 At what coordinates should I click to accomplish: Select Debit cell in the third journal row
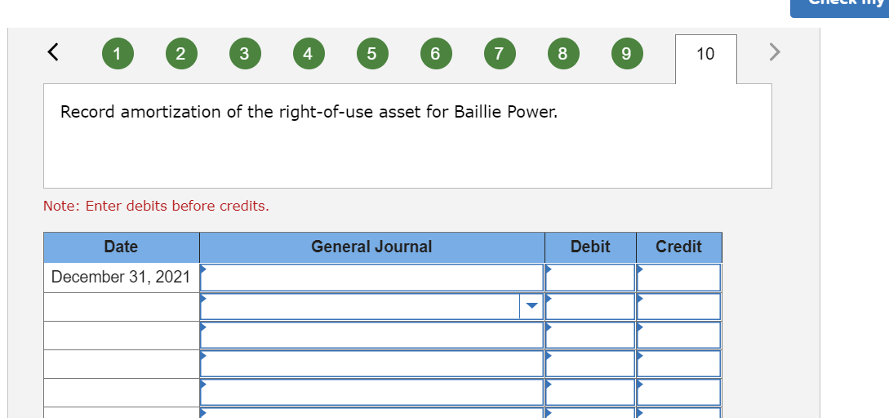point(590,336)
